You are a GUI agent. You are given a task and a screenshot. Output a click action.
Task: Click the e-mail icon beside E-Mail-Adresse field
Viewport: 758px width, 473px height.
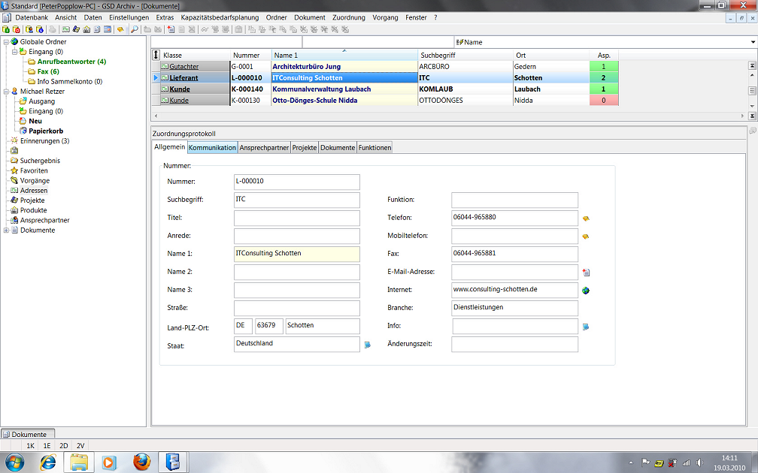pyautogui.click(x=586, y=273)
